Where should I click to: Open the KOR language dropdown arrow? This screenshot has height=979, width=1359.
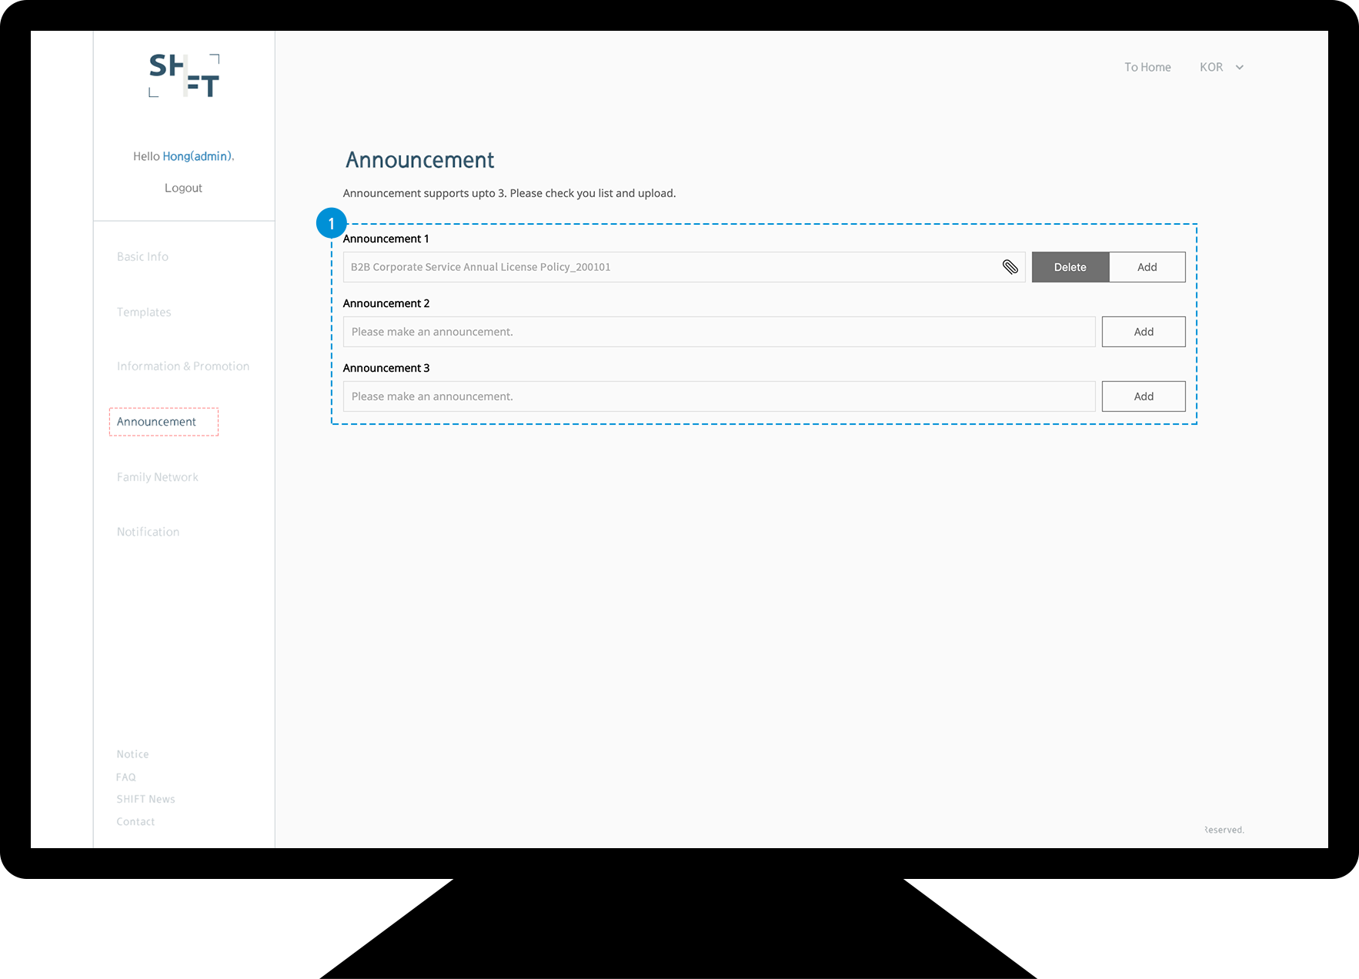[1240, 68]
